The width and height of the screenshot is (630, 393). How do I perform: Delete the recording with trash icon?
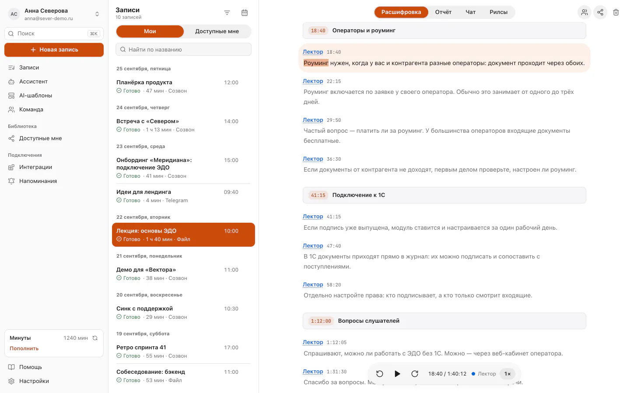click(616, 12)
